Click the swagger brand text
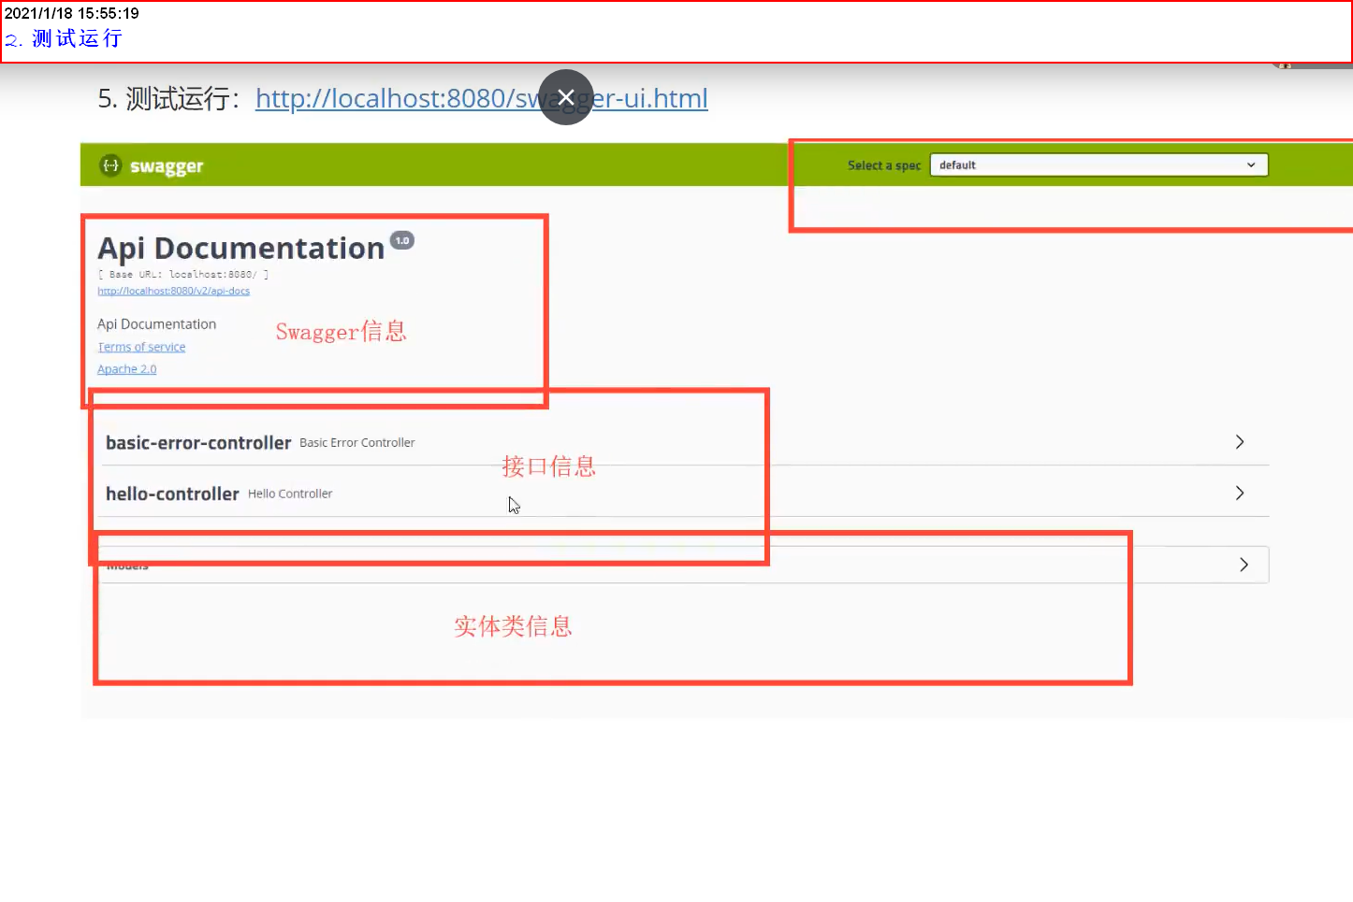This screenshot has height=902, width=1353. [167, 166]
